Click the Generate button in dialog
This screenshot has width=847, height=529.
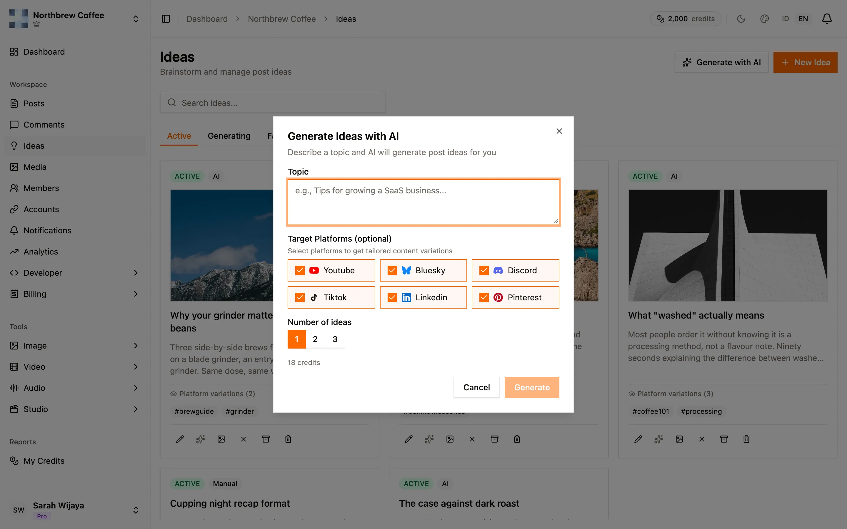pos(532,387)
